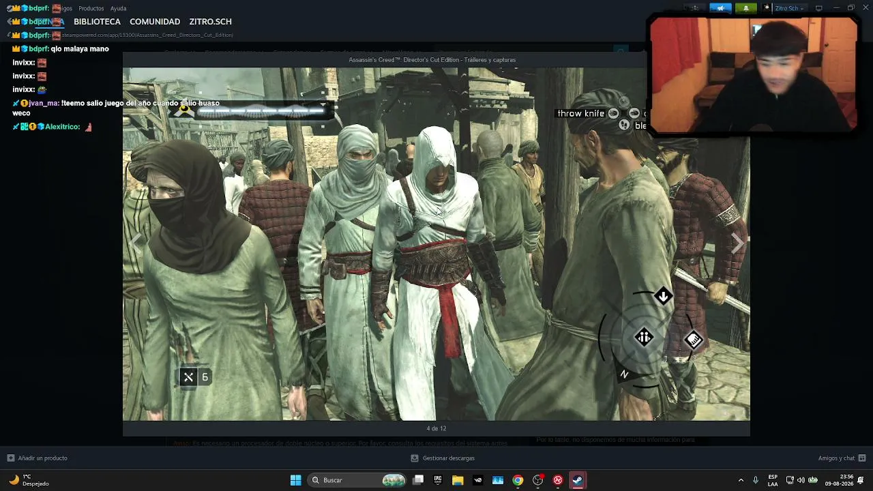Viewport: 873px width, 491px height.
Task: Open 'Gestionar descargas' downloads manager
Action: pyautogui.click(x=443, y=458)
